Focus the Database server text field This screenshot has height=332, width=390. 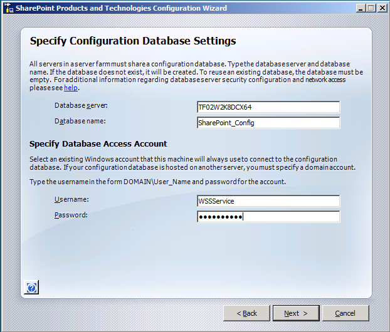pos(268,107)
